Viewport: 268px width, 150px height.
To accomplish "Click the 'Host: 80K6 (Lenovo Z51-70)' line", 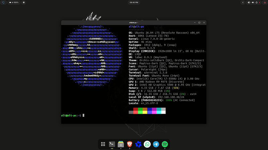I will 149,36.
